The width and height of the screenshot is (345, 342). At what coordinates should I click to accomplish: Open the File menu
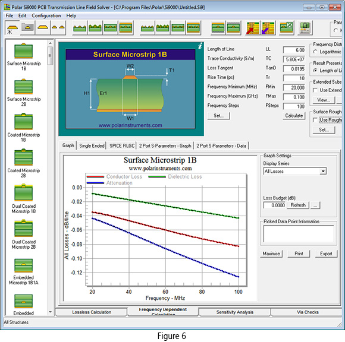tap(10, 15)
